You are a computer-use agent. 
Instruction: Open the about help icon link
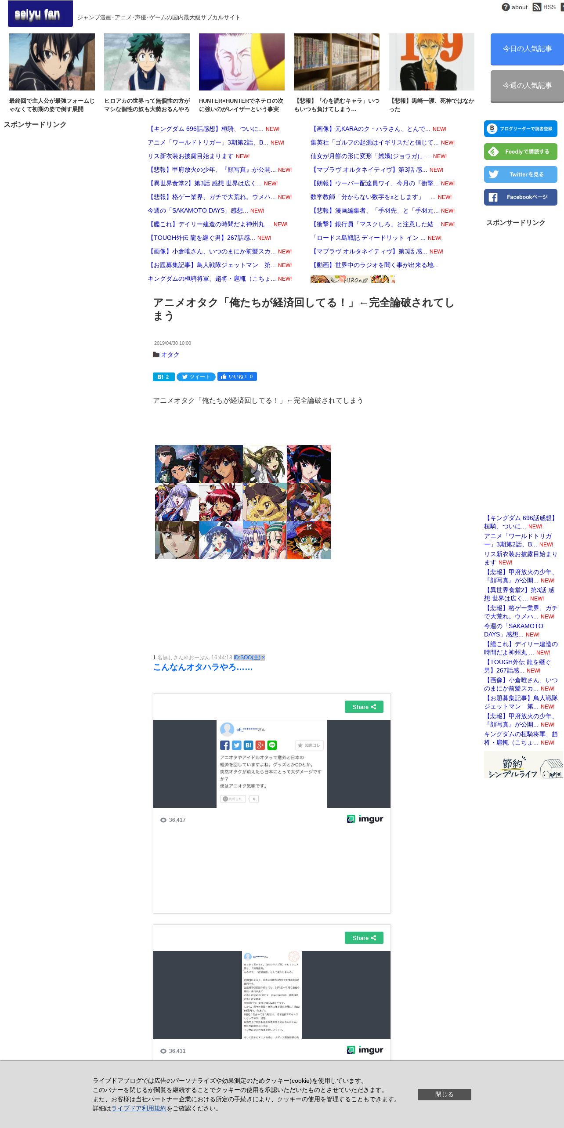(514, 7)
